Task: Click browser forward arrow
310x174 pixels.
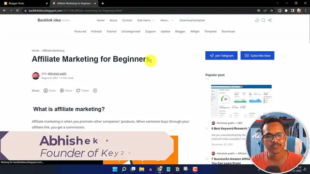Action: point(11,11)
